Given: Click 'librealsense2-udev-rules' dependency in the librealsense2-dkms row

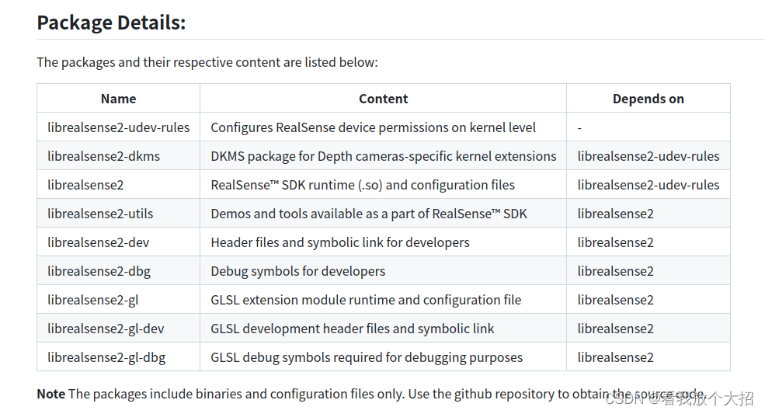Looking at the screenshot, I should pyautogui.click(x=649, y=156).
